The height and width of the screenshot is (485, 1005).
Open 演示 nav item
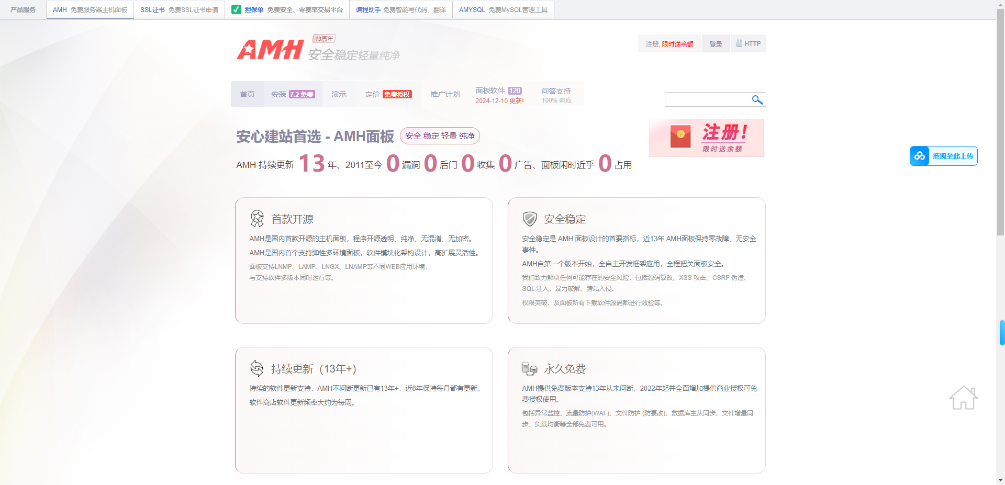[x=339, y=94]
